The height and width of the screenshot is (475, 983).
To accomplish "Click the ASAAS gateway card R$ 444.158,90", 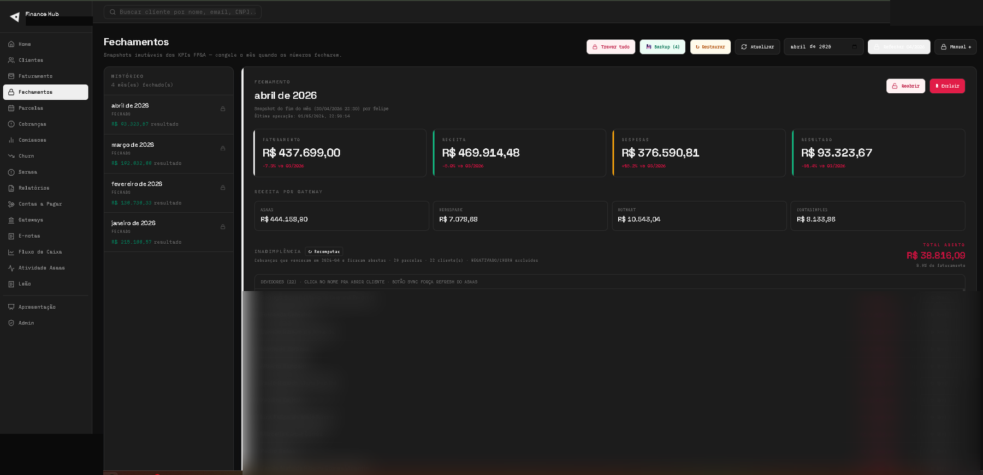I will (x=342, y=216).
